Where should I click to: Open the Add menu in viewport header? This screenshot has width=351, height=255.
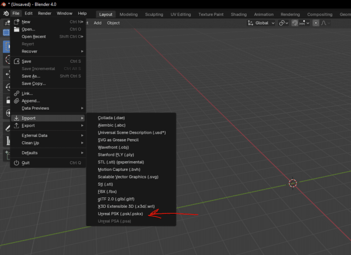(x=97, y=23)
